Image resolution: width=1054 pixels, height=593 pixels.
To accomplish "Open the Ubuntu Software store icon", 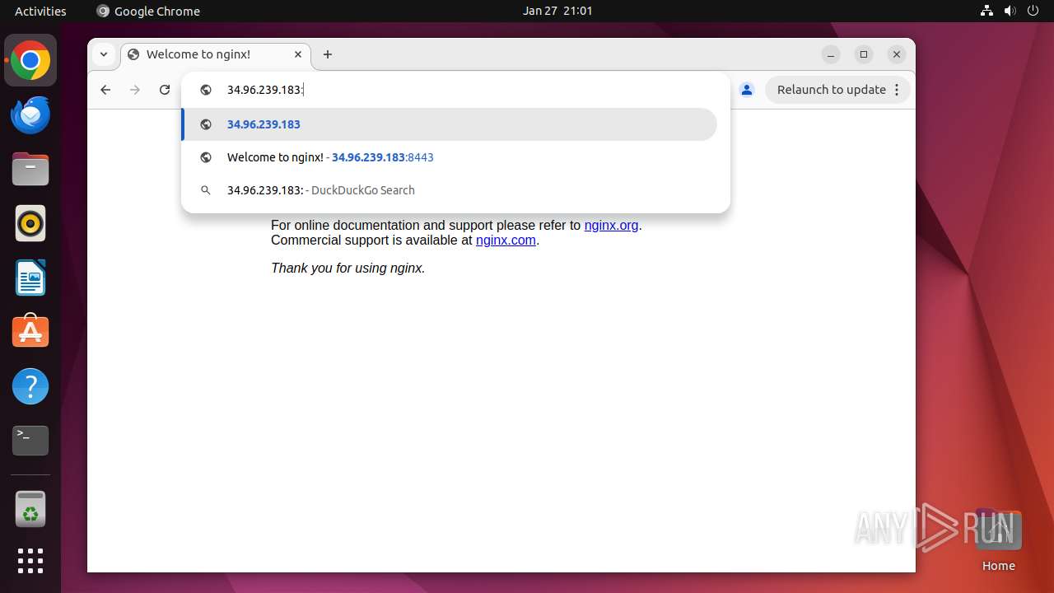I will pyautogui.click(x=30, y=332).
